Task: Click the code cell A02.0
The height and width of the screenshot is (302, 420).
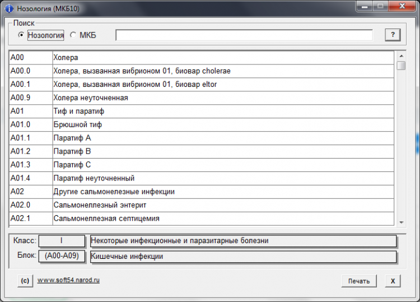Action: pos(31,205)
